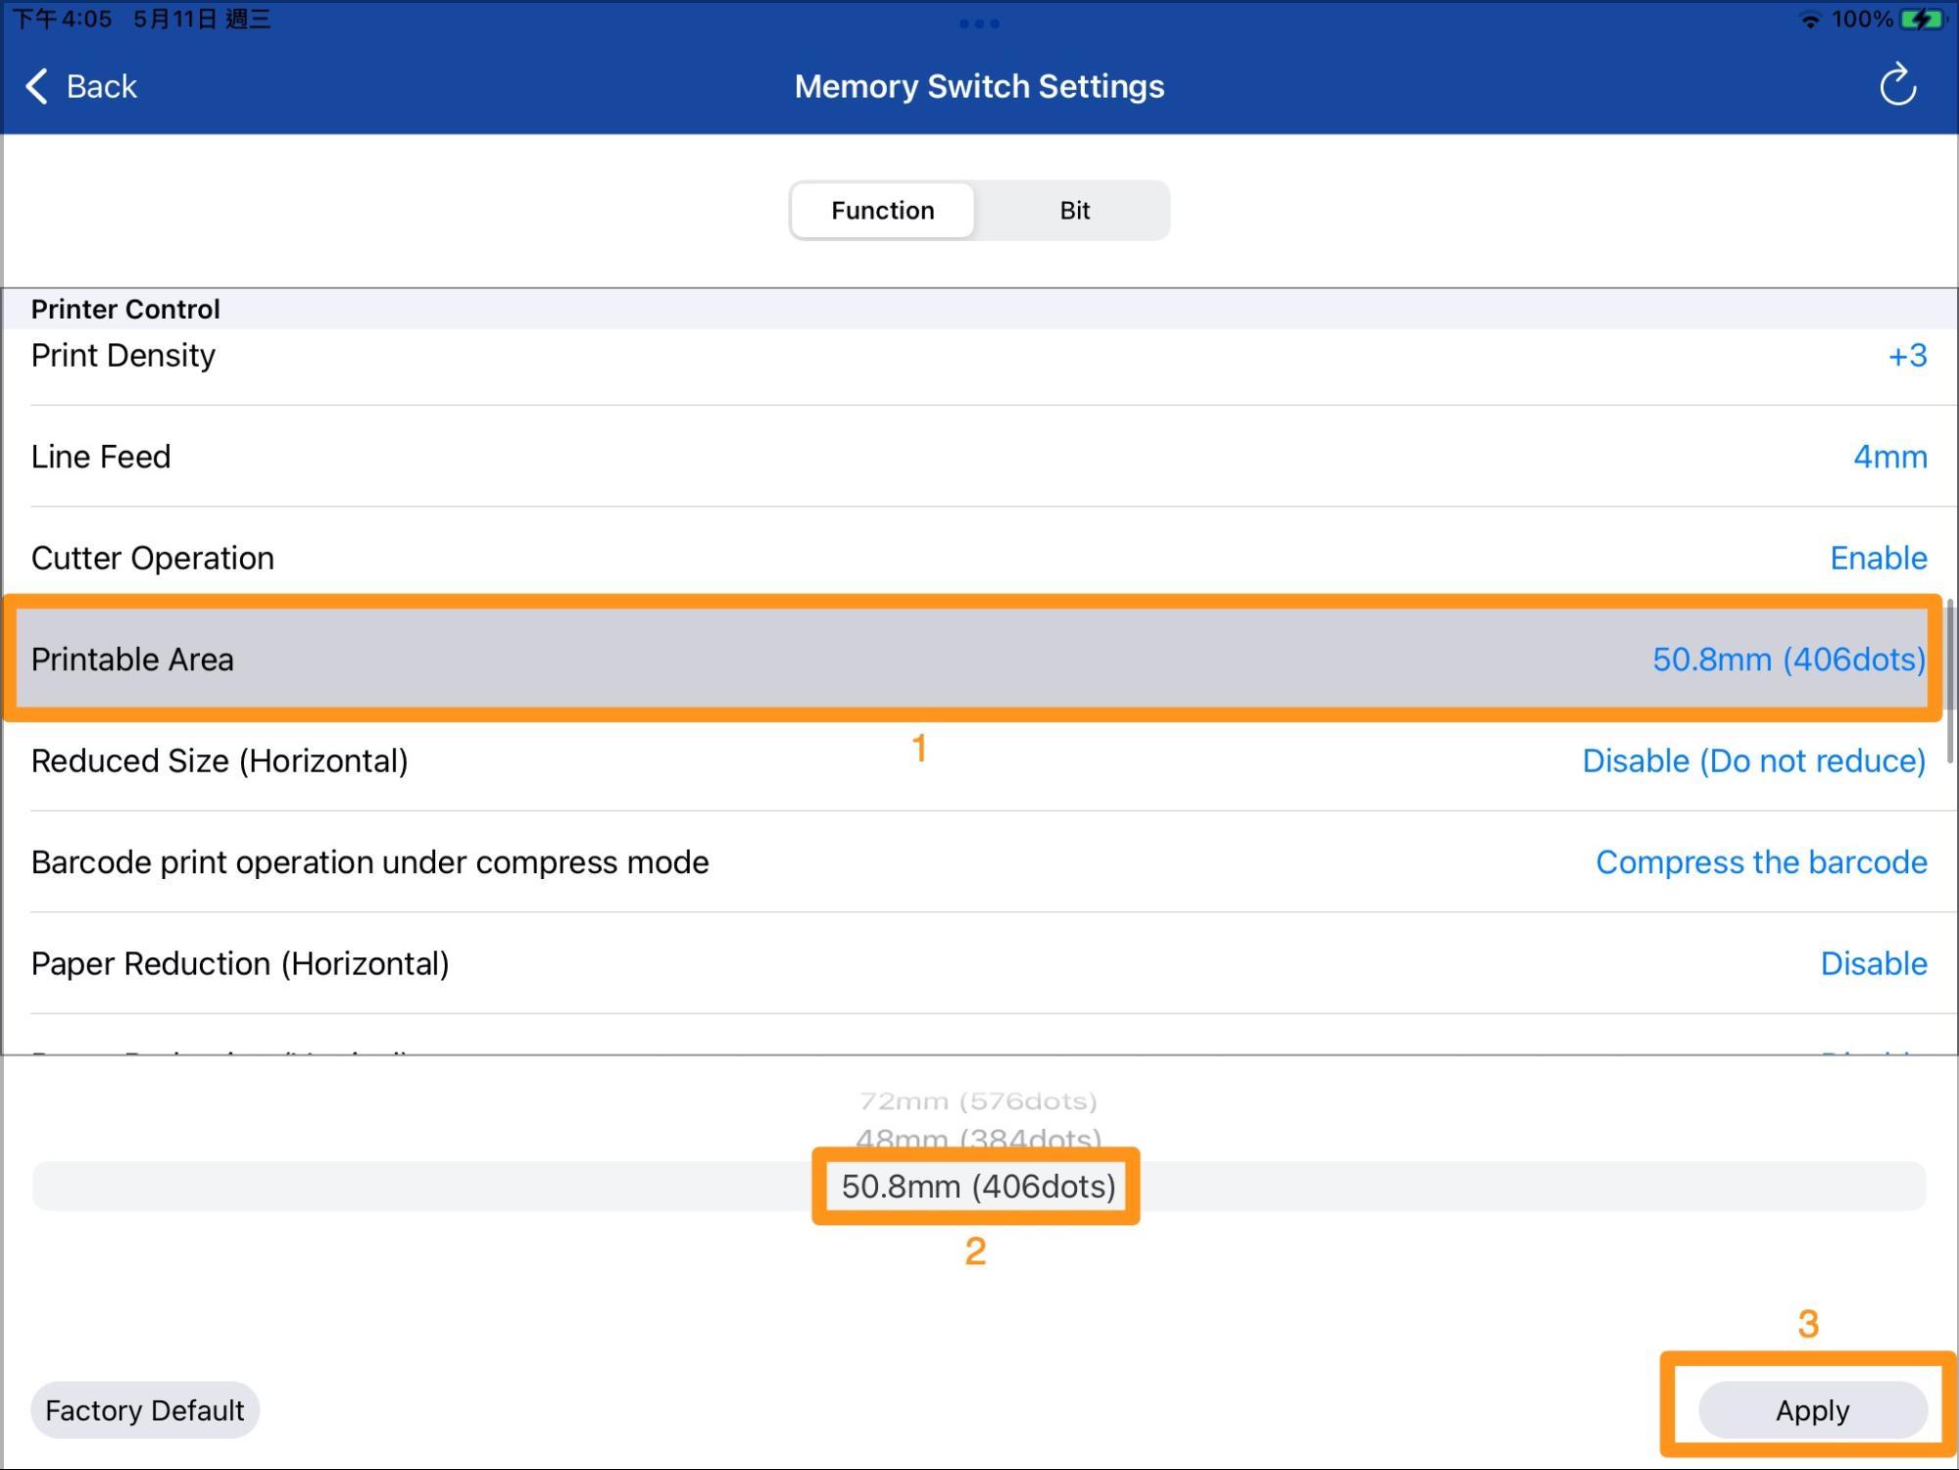Tap the Compress the barcode value

click(1761, 862)
